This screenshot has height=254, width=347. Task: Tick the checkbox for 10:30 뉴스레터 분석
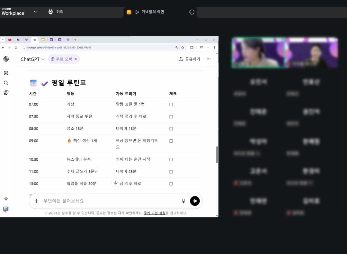click(171, 159)
